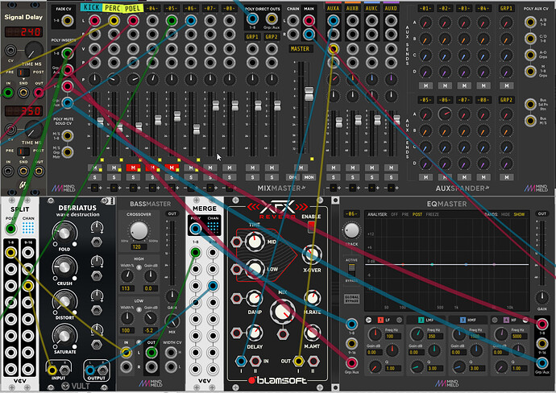Image resolution: width=556 pixels, height=393 pixels.
Task: Solo the KICK track
Action: click(94, 177)
